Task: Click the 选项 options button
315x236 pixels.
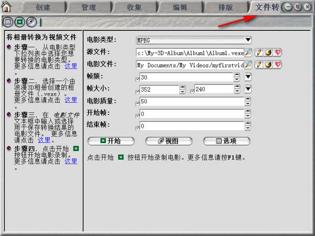Action: pyautogui.click(x=227, y=141)
